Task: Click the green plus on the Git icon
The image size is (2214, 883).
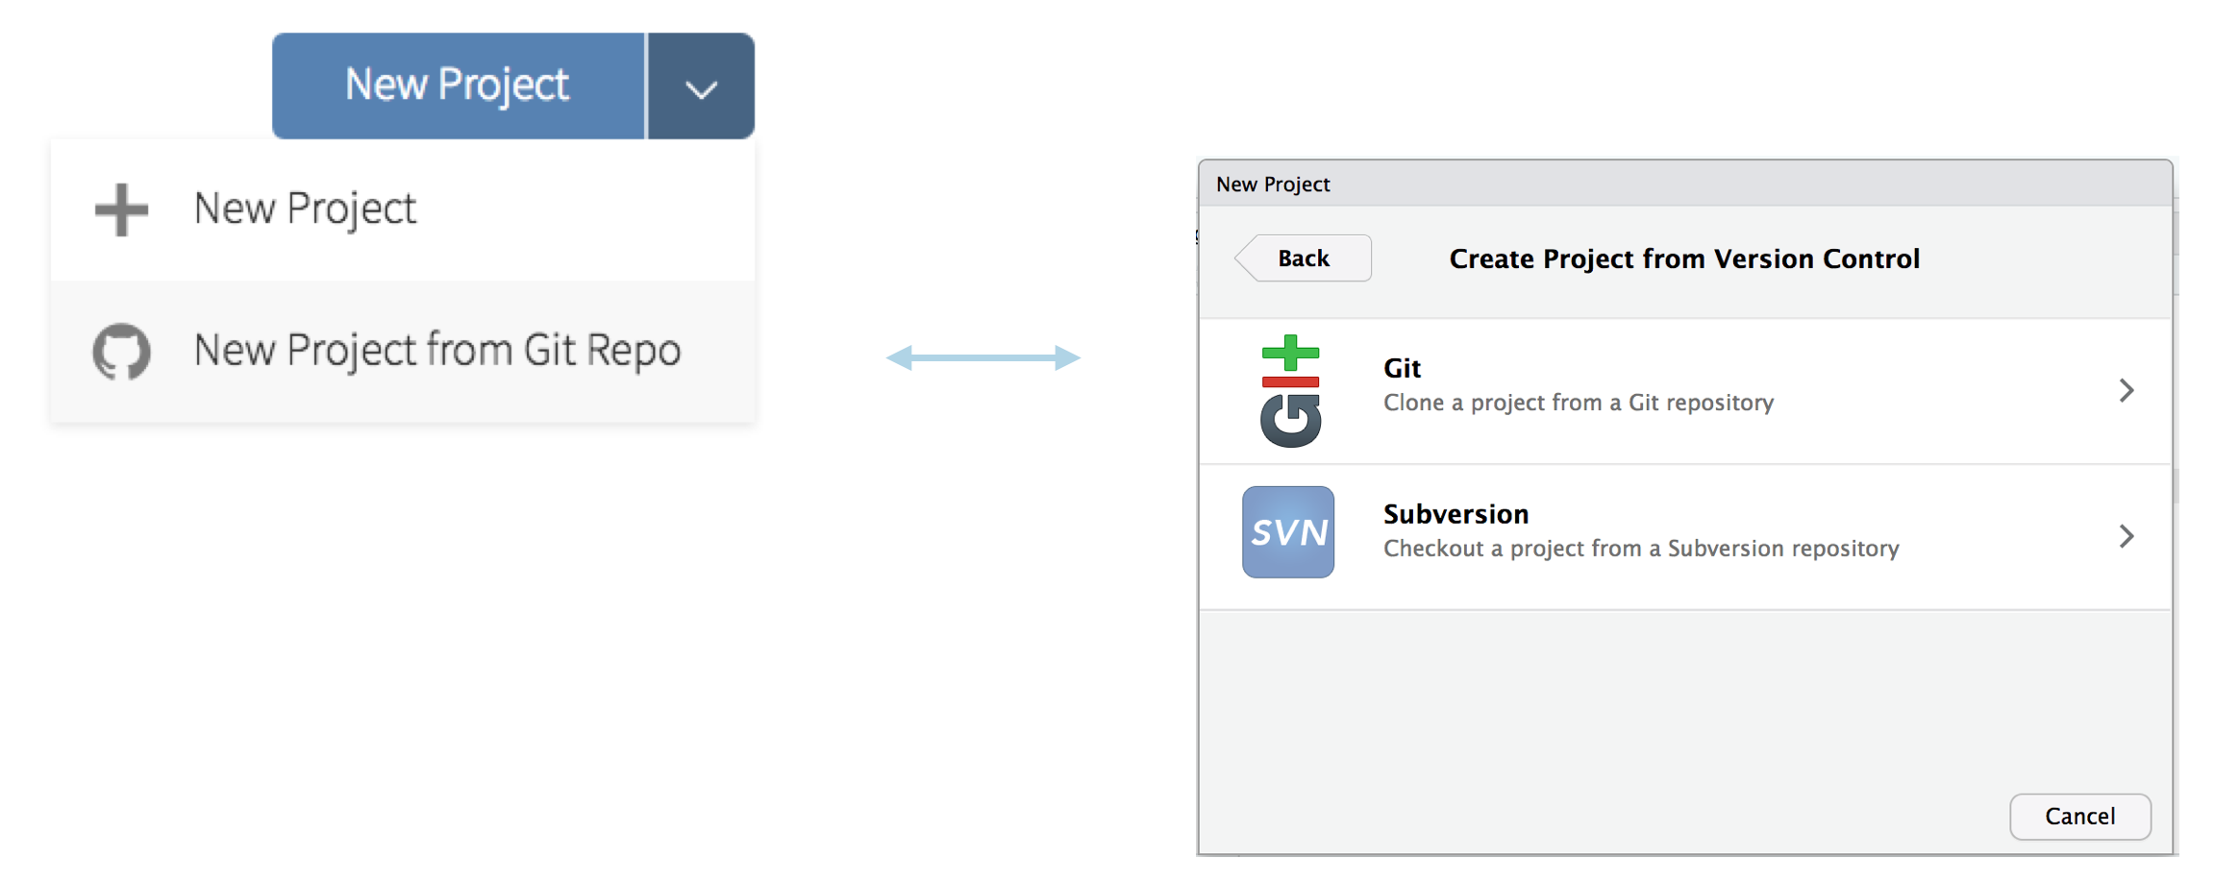Action: pyautogui.click(x=1290, y=353)
